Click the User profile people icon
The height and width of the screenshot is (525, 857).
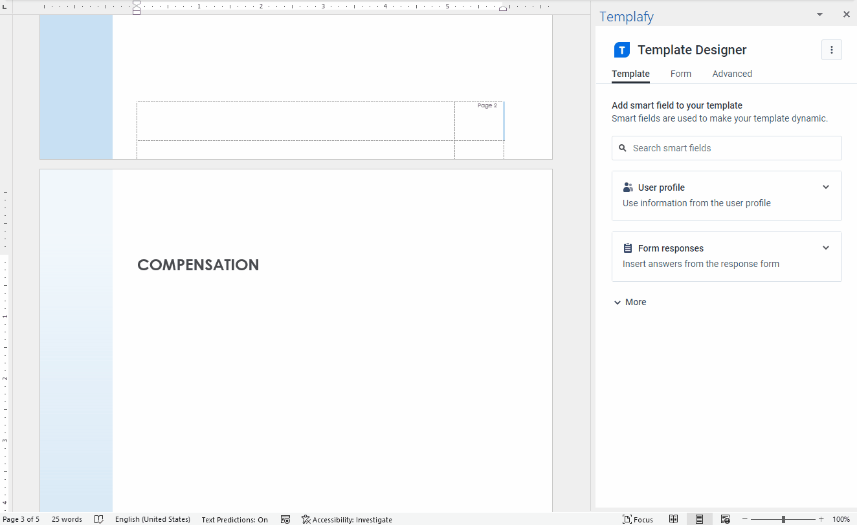click(628, 187)
